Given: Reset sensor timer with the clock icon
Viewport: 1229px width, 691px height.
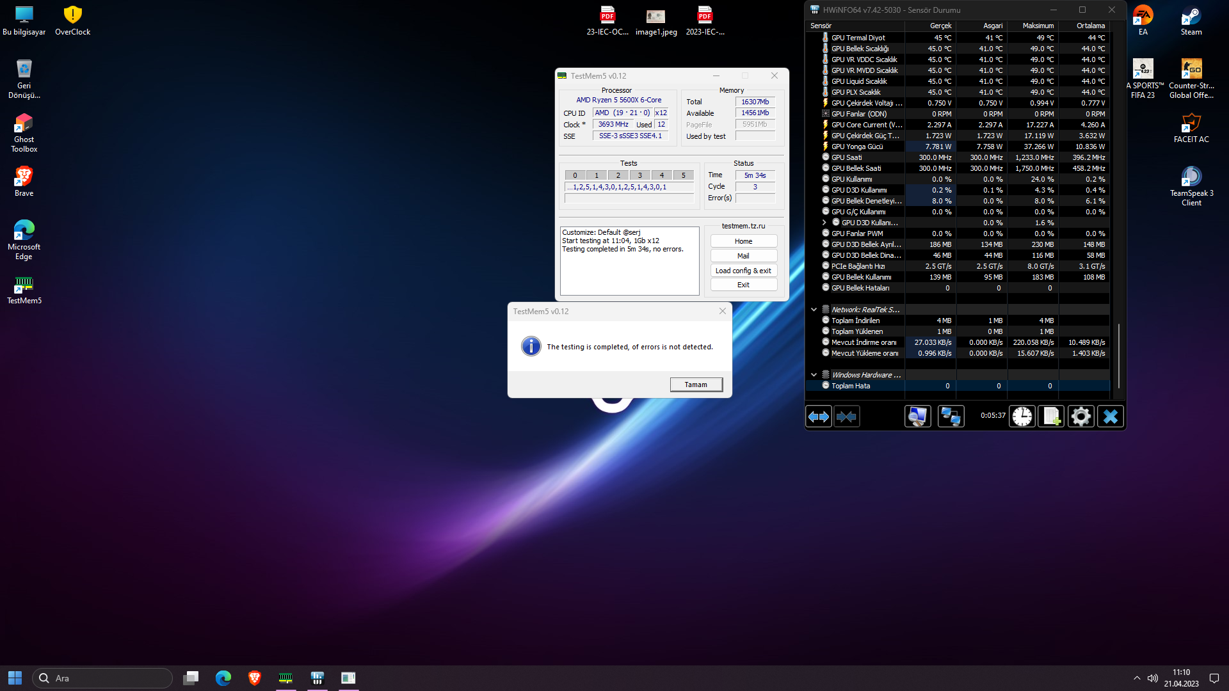Looking at the screenshot, I should (x=1022, y=417).
